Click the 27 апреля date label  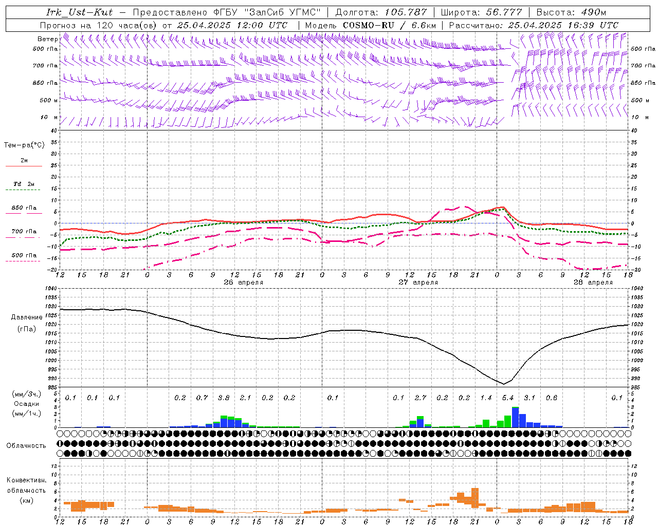(418, 283)
